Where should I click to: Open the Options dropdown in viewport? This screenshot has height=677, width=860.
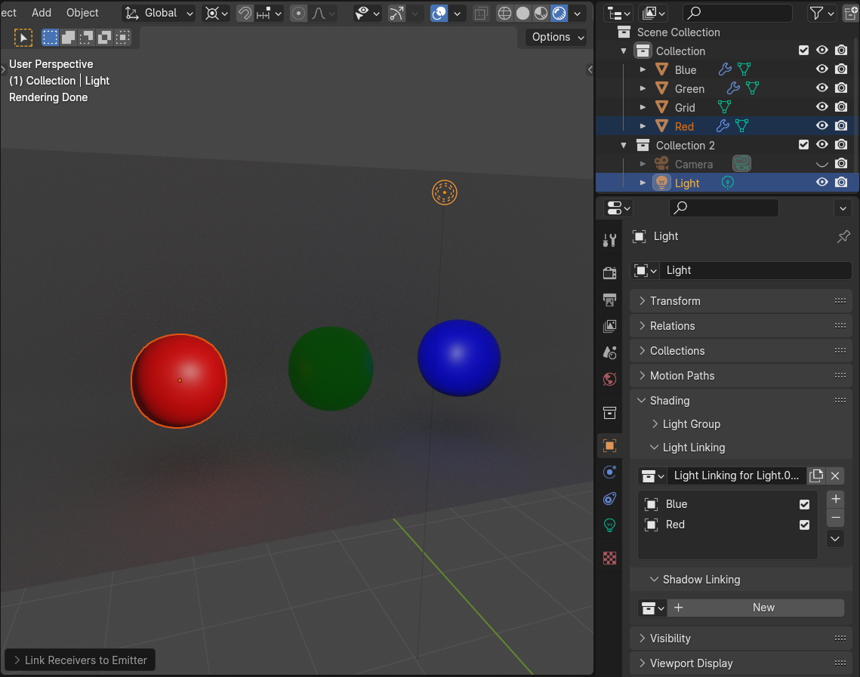[x=557, y=37]
